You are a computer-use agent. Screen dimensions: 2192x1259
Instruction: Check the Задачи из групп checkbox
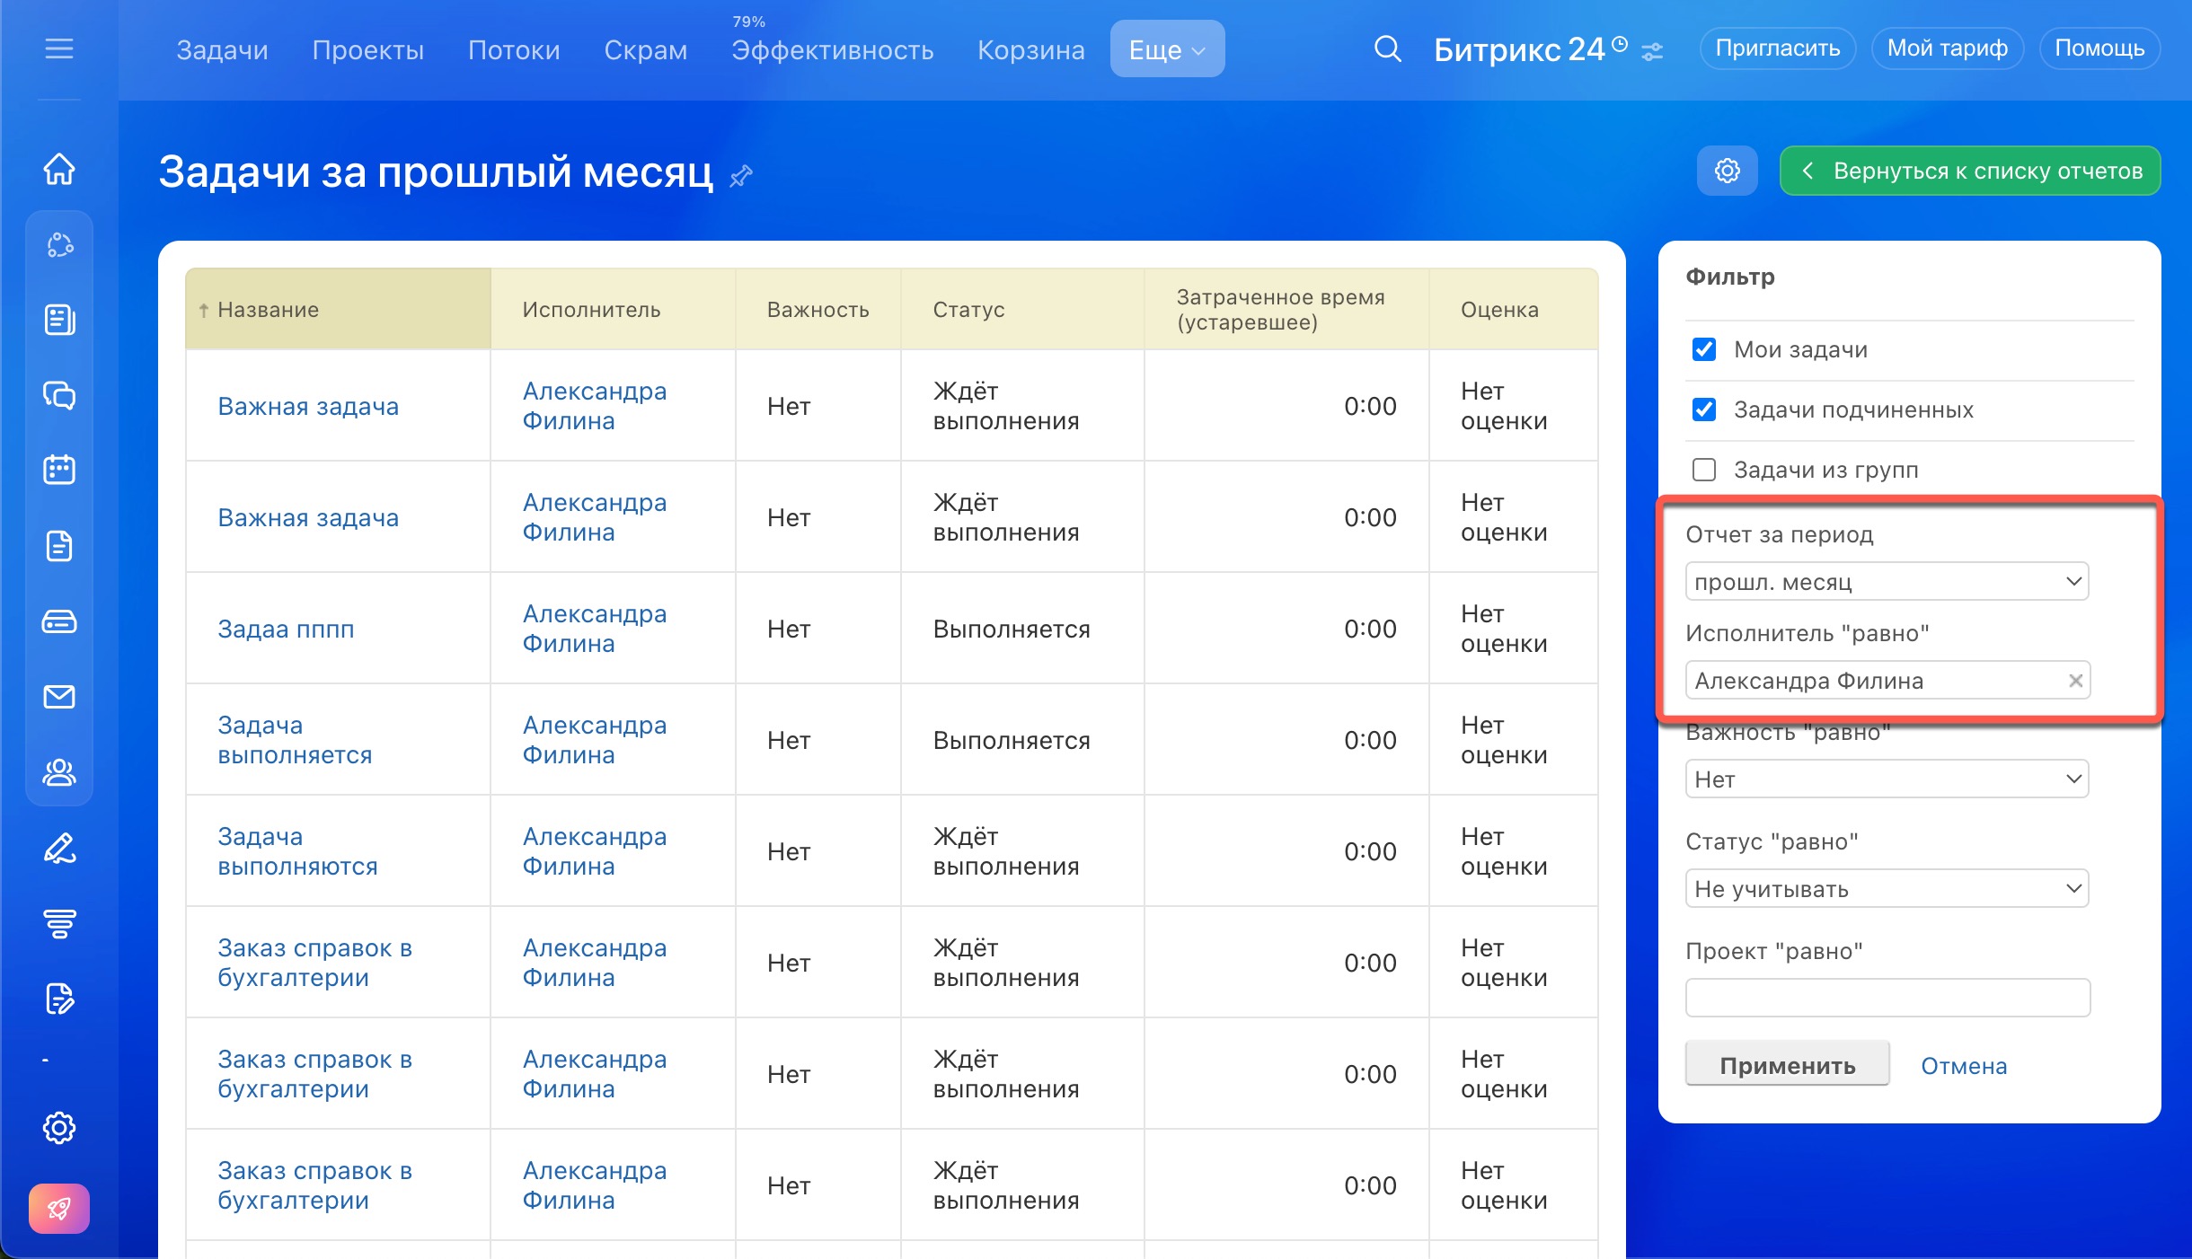[x=1704, y=470]
